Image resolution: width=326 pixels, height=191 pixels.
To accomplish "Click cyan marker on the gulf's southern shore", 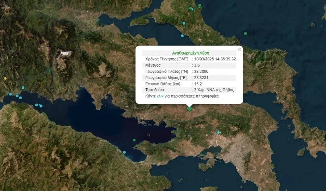I will (124, 152).
